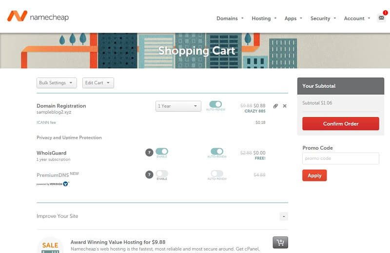Viewport: 390px width, 253px height.
Task: Open the Account menu
Action: click(357, 19)
